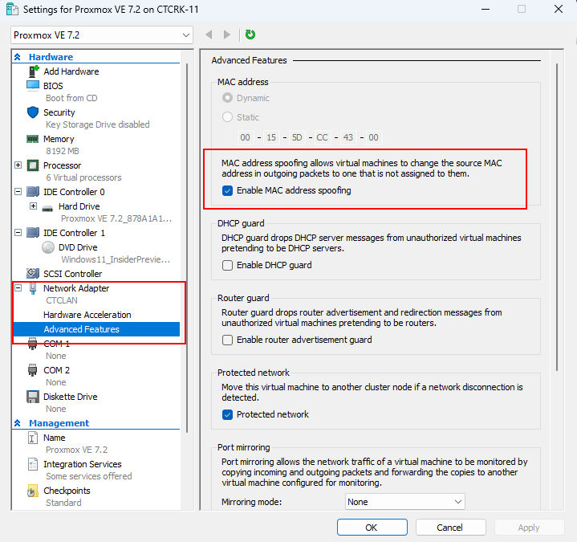The width and height of the screenshot is (577, 542).
Task: Click the BIOS monitor icon
Action: pyautogui.click(x=33, y=85)
